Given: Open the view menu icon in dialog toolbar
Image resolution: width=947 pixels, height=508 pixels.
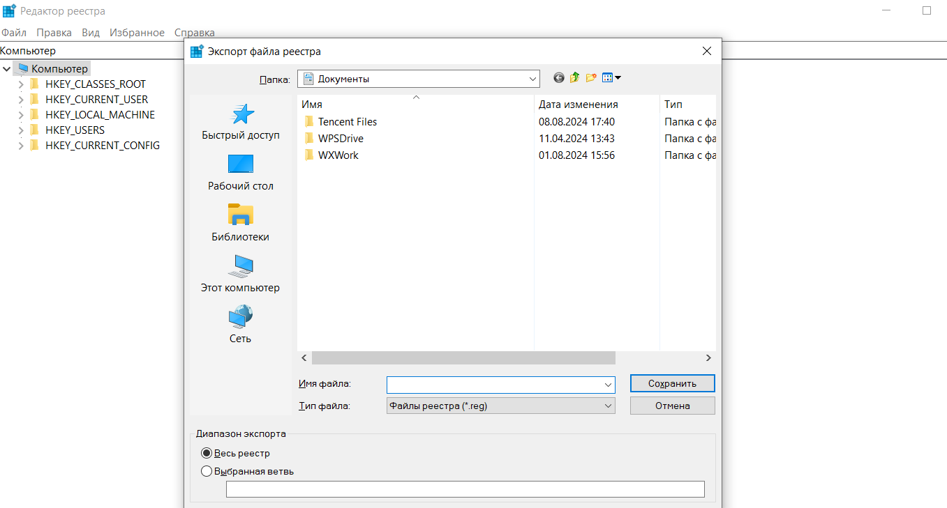Looking at the screenshot, I should coord(611,78).
